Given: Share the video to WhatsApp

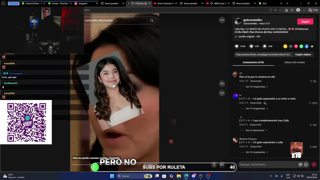Looking at the screenshot, I should [x=301, y=46].
